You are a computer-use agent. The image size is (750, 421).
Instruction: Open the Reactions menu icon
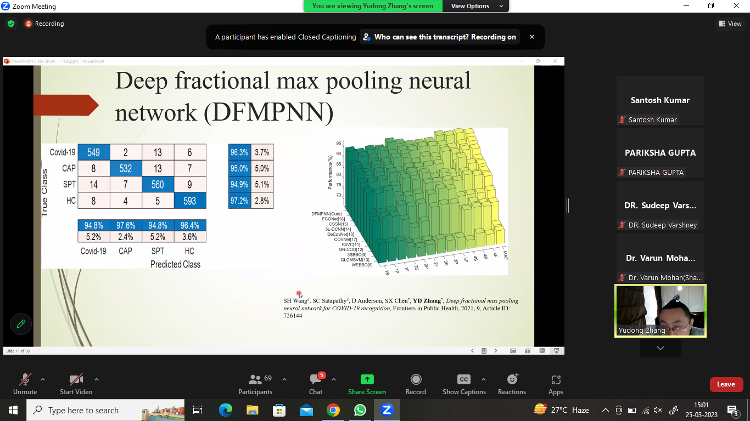(x=512, y=380)
